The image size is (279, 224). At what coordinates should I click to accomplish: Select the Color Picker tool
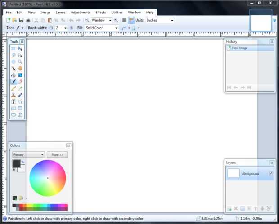(x=20, y=88)
